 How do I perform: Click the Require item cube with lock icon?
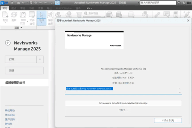click(119, 14)
